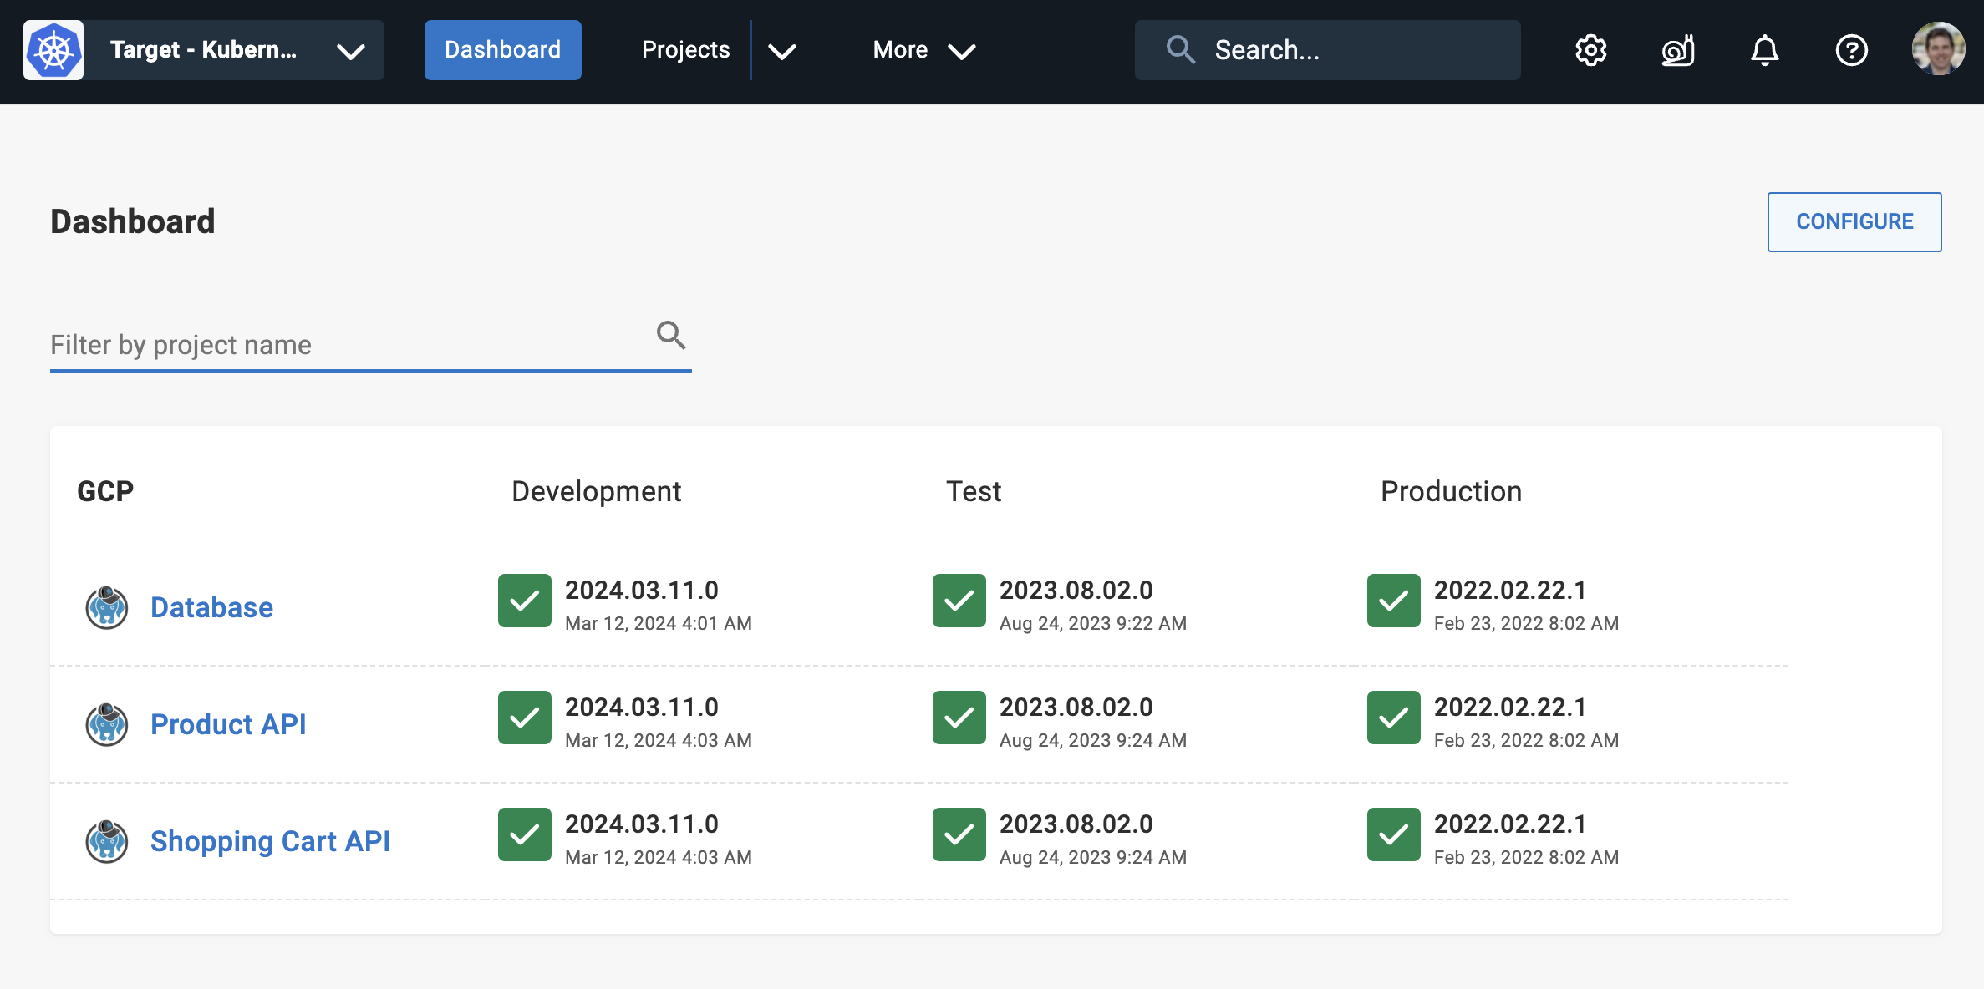
Task: Click the Kubernetes space logo icon
Action: [53, 50]
